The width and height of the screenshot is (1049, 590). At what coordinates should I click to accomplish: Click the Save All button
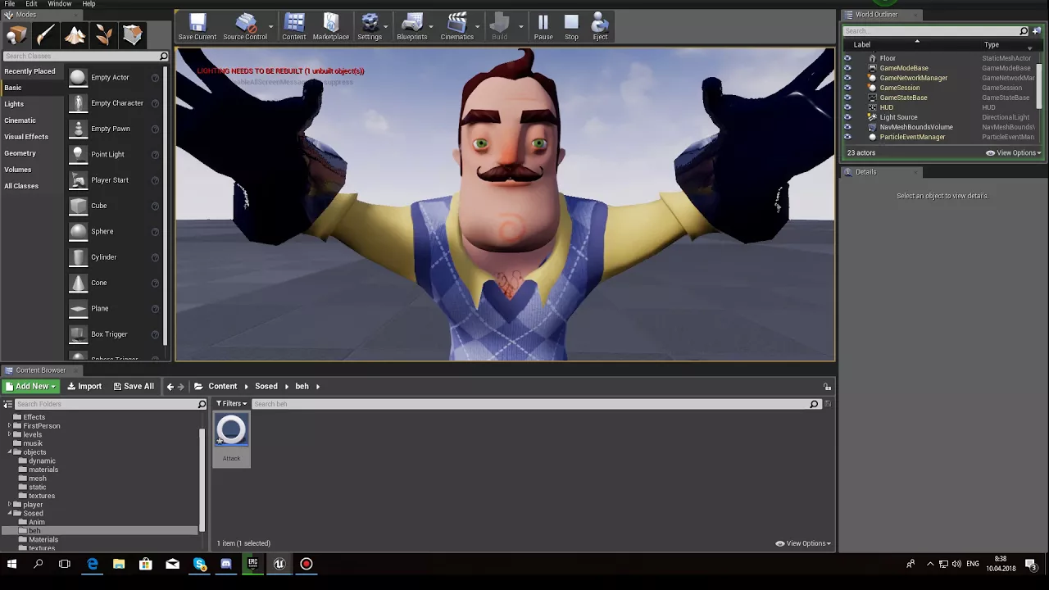[133, 386]
